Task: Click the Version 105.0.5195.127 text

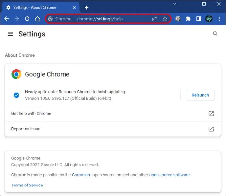Action: pyautogui.click(x=68, y=98)
